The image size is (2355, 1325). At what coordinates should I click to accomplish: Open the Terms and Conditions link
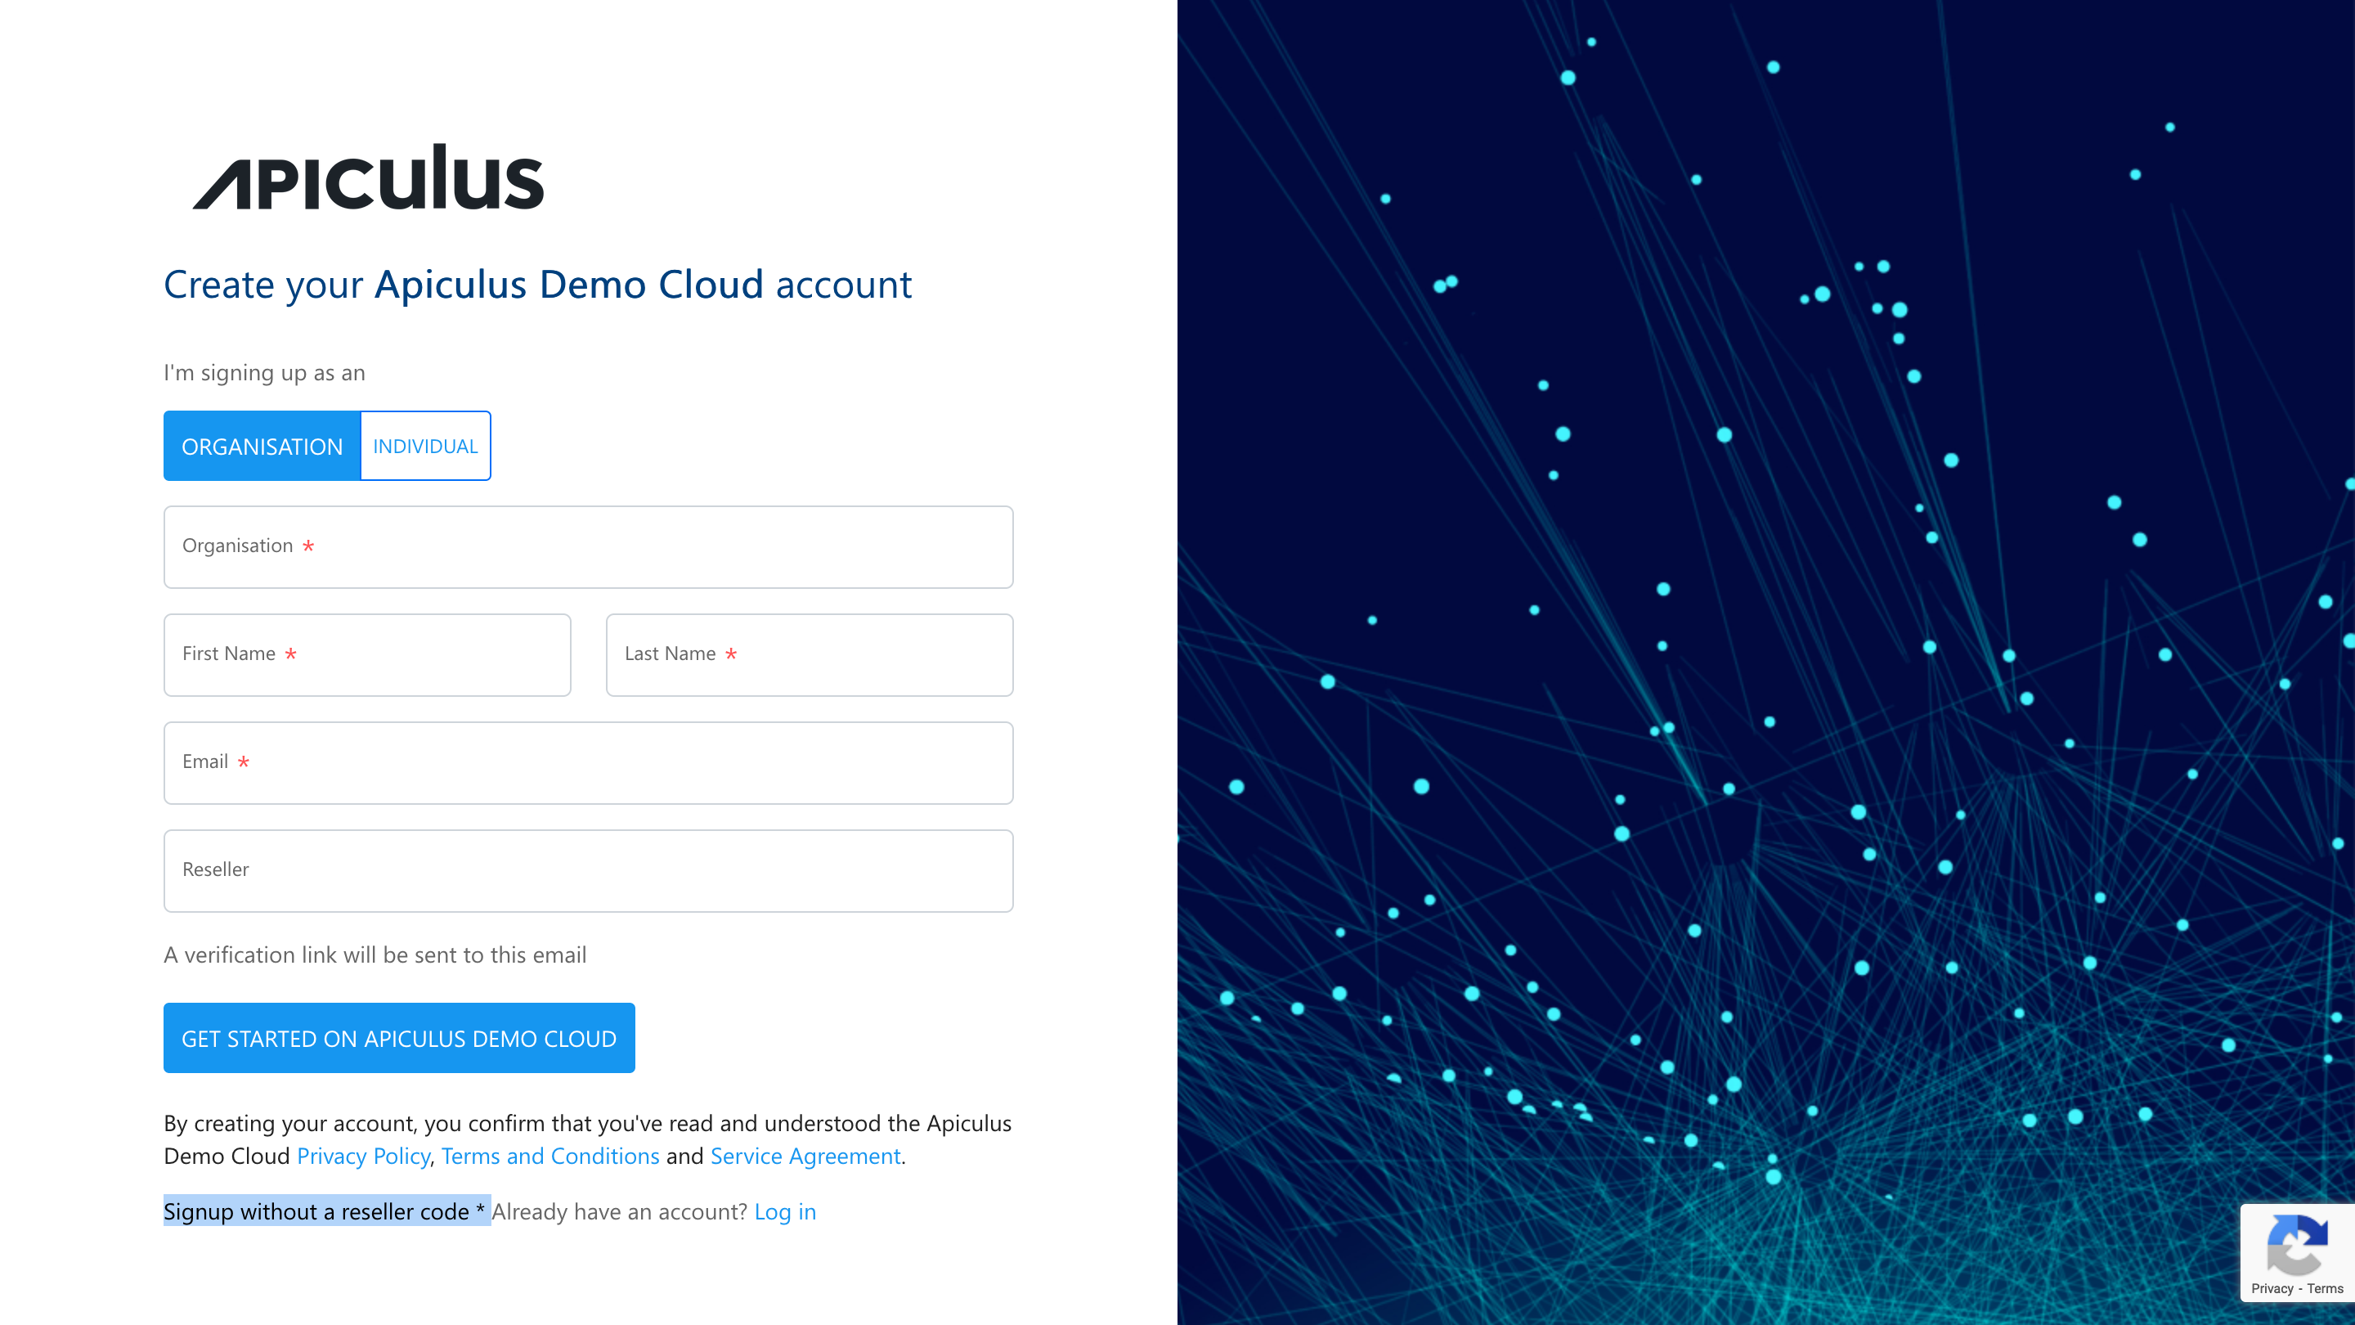pyautogui.click(x=550, y=1156)
